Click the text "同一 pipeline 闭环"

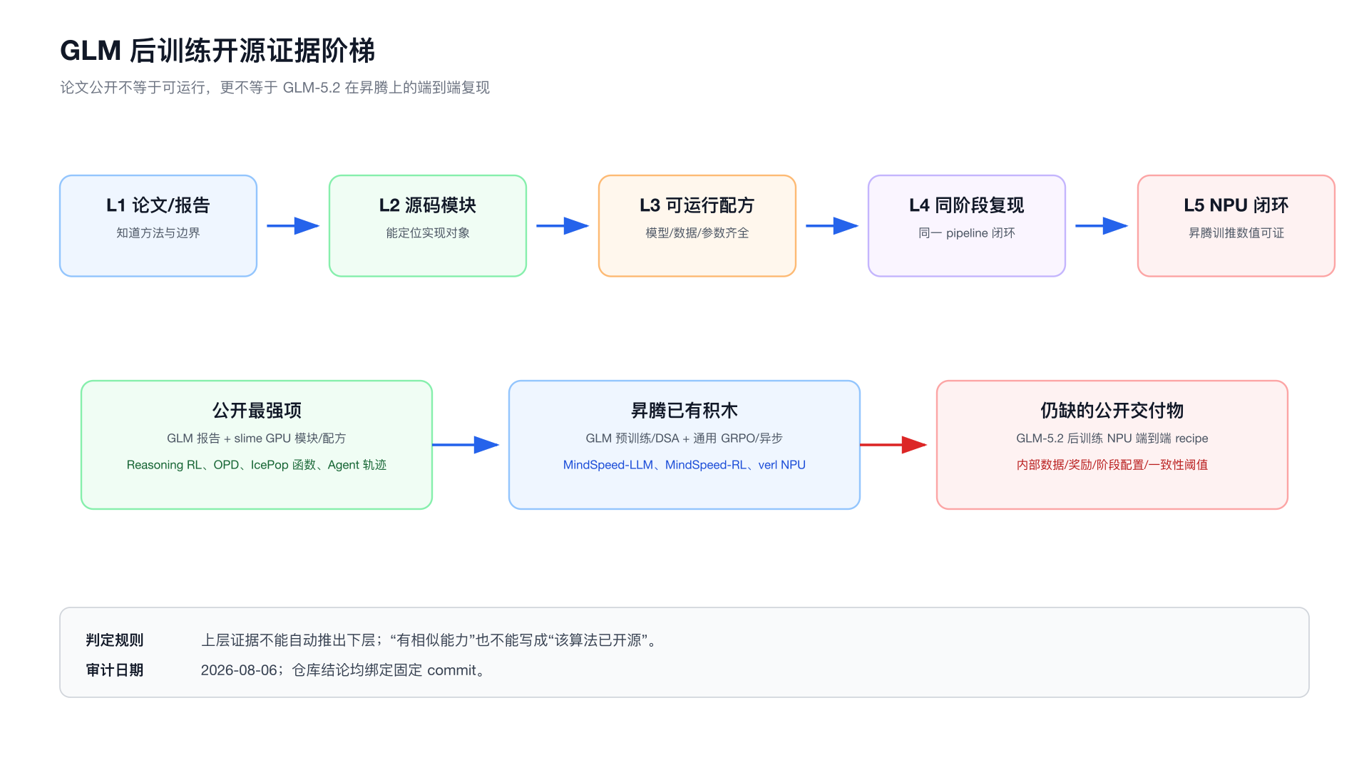pyautogui.click(x=967, y=233)
